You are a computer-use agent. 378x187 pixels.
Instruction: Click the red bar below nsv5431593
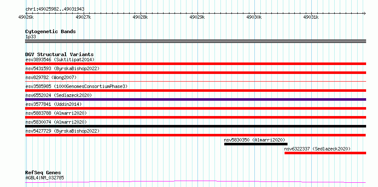(195, 73)
